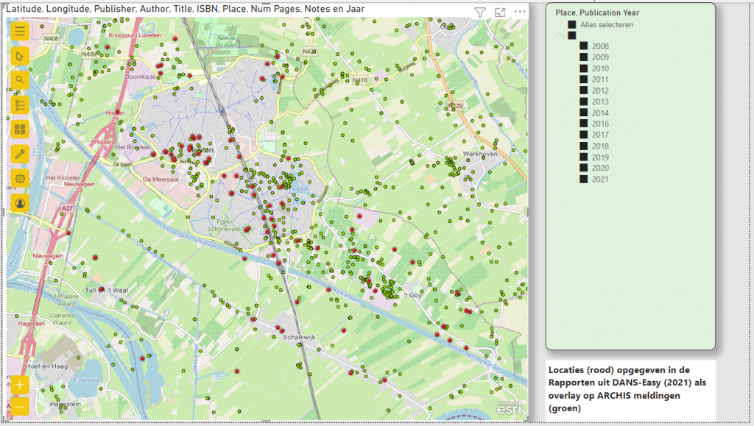Open map settings gear
The height and width of the screenshot is (426, 754).
click(20, 178)
